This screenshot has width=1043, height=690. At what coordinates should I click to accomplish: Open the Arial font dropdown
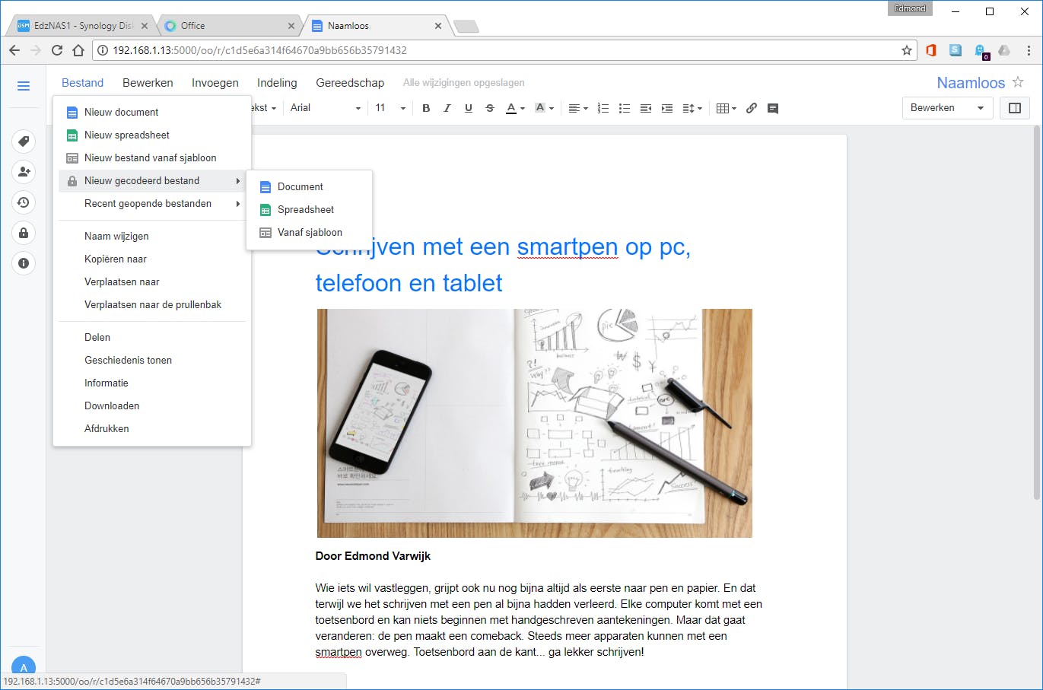tap(325, 108)
